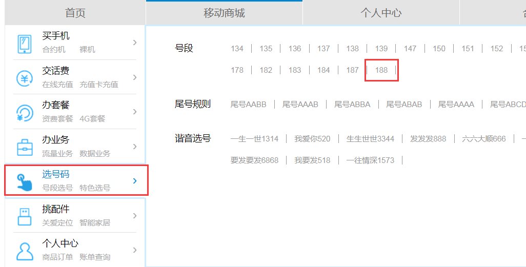The height and width of the screenshot is (267, 526).
Task: Click the phone icon beside 买手机
Action: click(25, 44)
